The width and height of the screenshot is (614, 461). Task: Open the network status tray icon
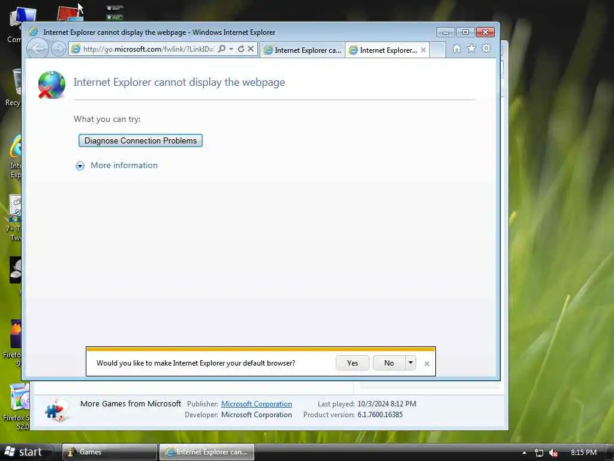point(539,453)
